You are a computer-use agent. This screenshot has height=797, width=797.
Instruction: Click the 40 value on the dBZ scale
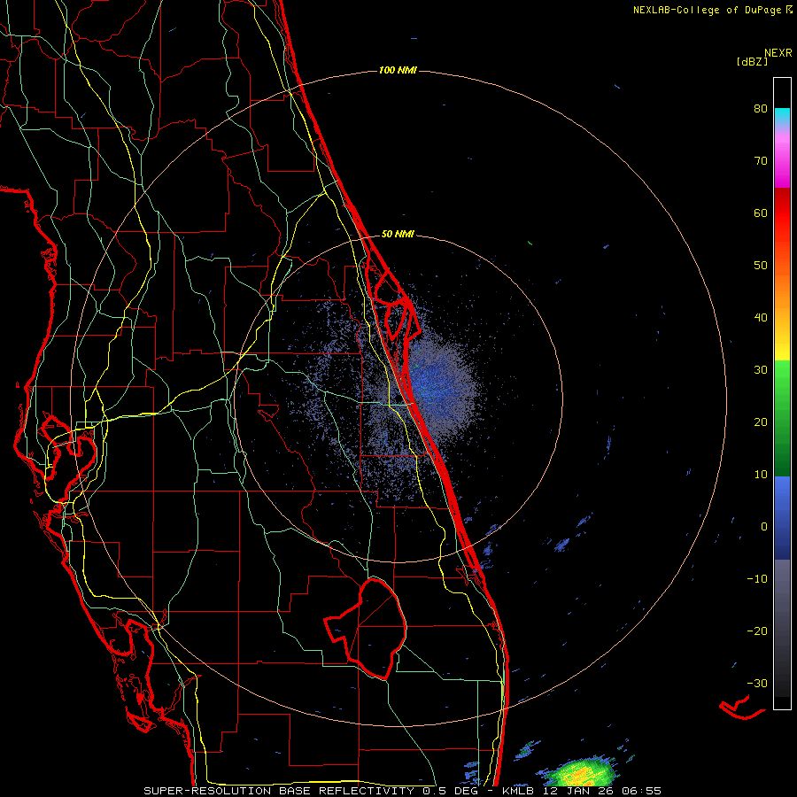(761, 318)
